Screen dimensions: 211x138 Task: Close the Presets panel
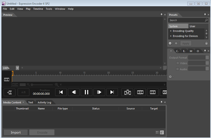click(208, 14)
